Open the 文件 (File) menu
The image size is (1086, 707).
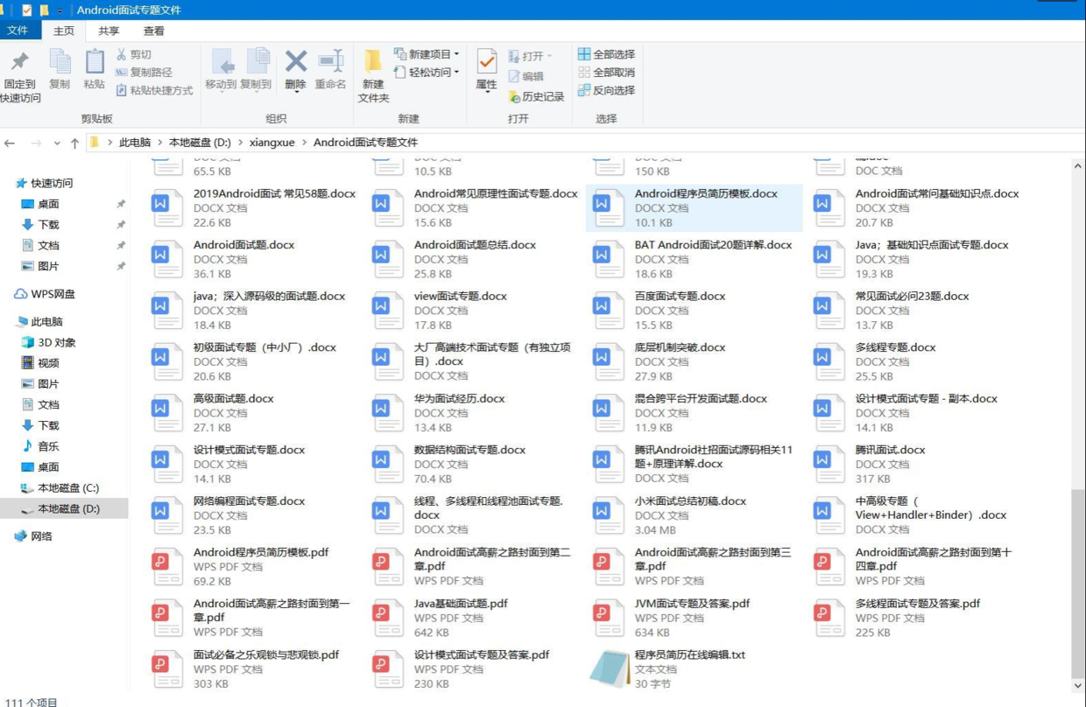[x=18, y=31]
